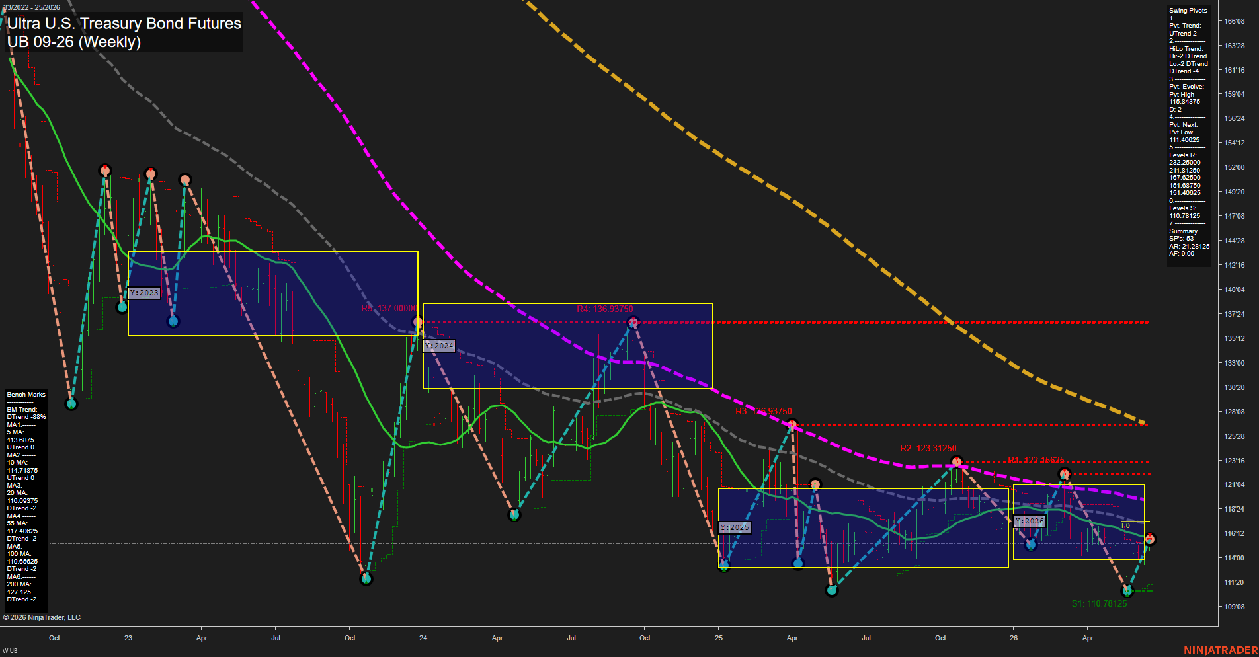Screen dimensions: 1259x657
Task: Click the 166'08 price axis label
Action: (1234, 21)
